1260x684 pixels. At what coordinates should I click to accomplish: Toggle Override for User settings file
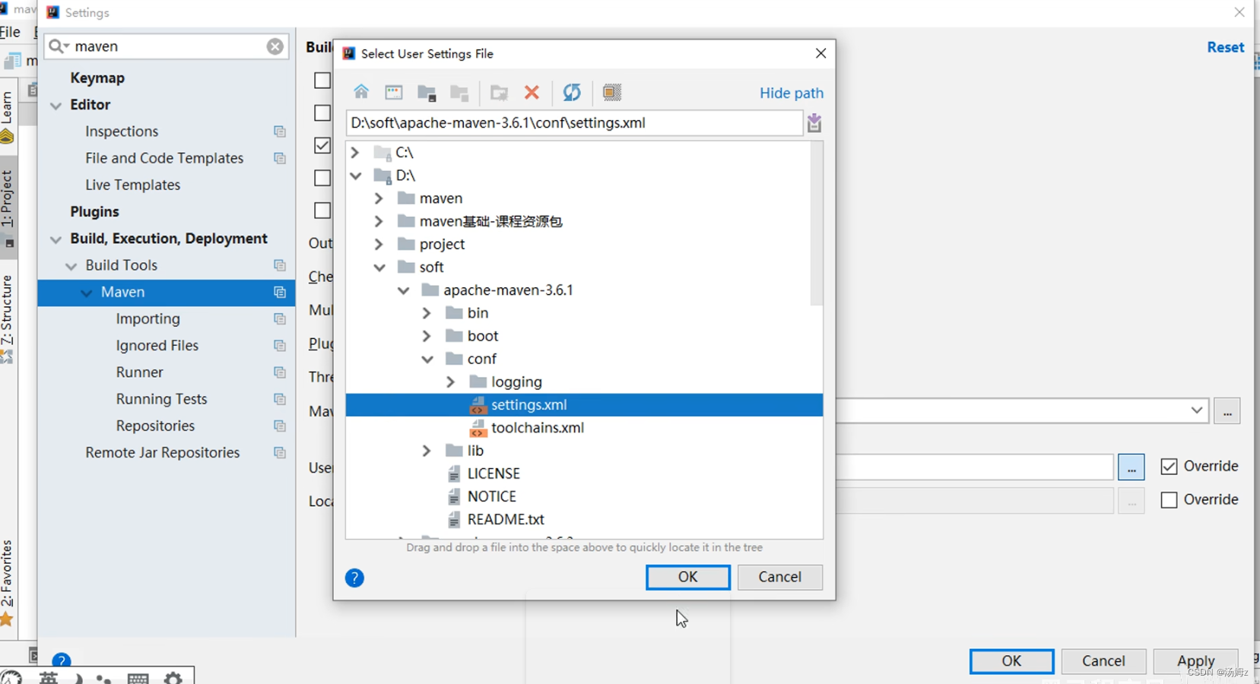point(1169,466)
